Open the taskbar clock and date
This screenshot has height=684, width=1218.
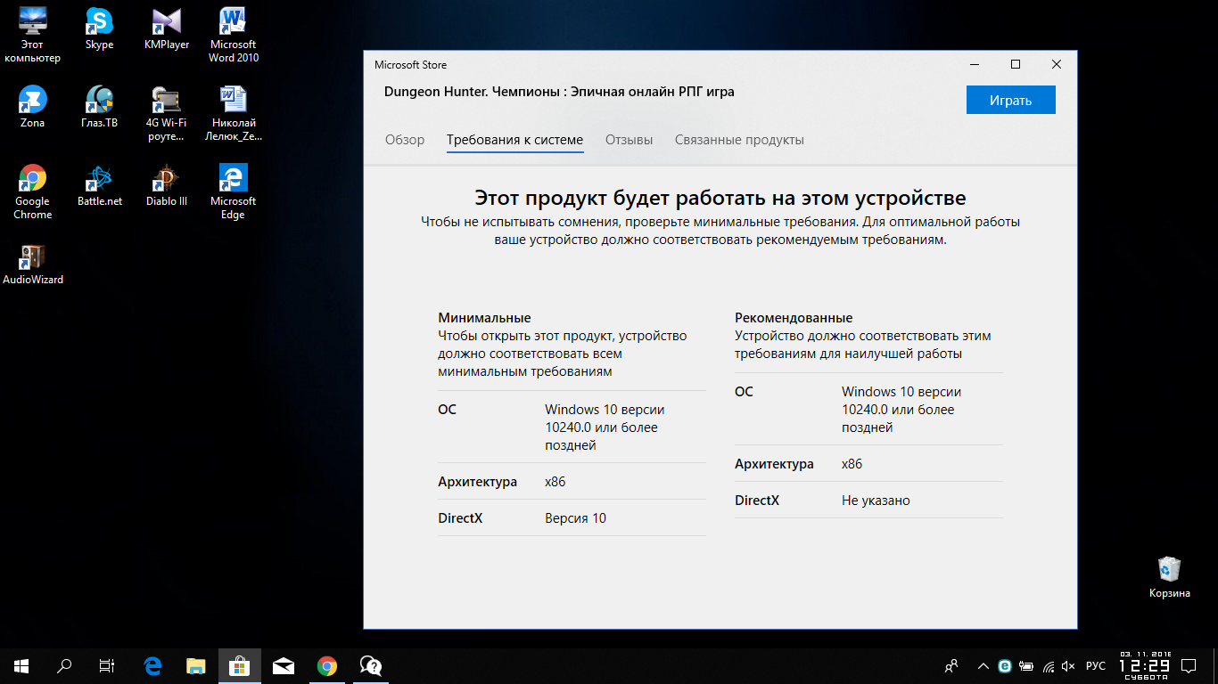tap(1145, 665)
